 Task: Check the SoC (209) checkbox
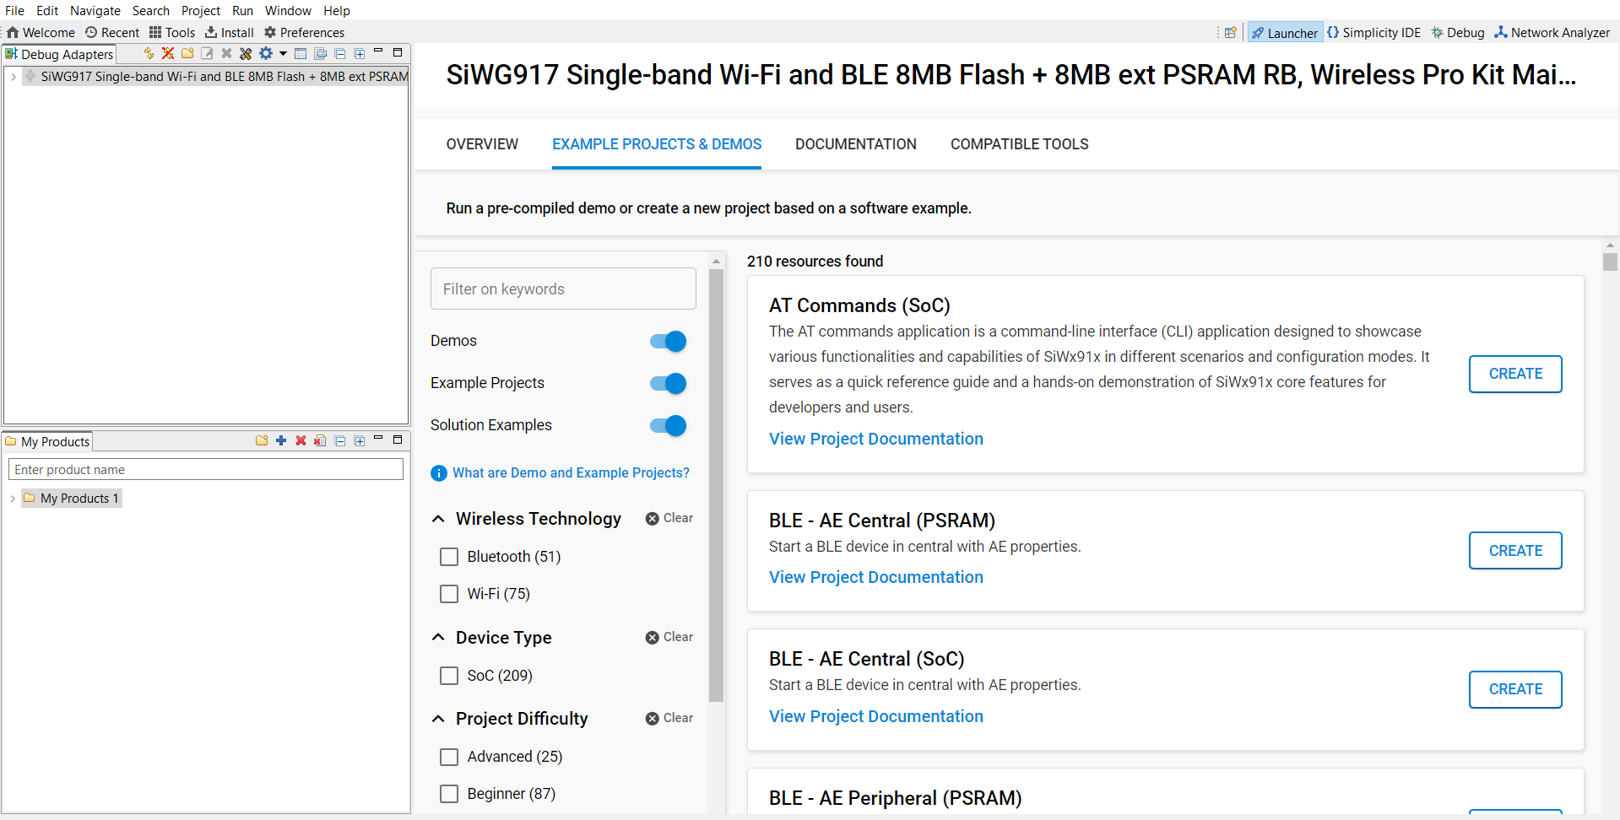(449, 676)
